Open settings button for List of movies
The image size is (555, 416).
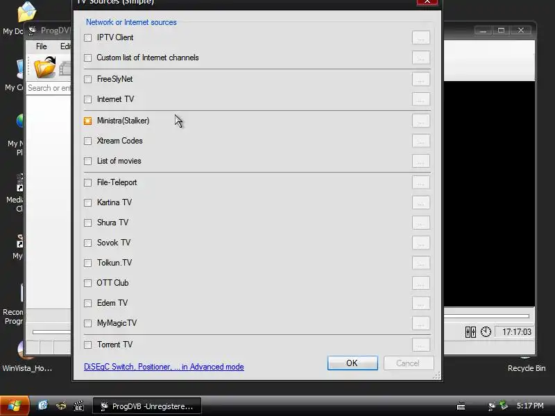[421, 162]
